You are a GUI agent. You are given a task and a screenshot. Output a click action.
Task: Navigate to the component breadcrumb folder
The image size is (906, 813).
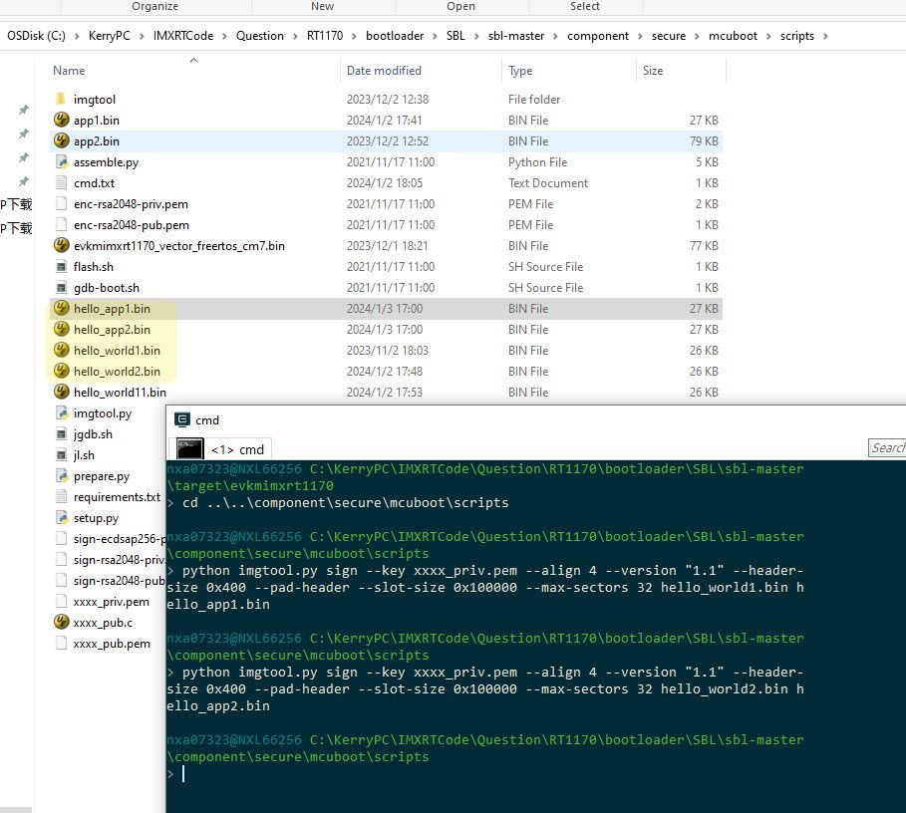597,36
